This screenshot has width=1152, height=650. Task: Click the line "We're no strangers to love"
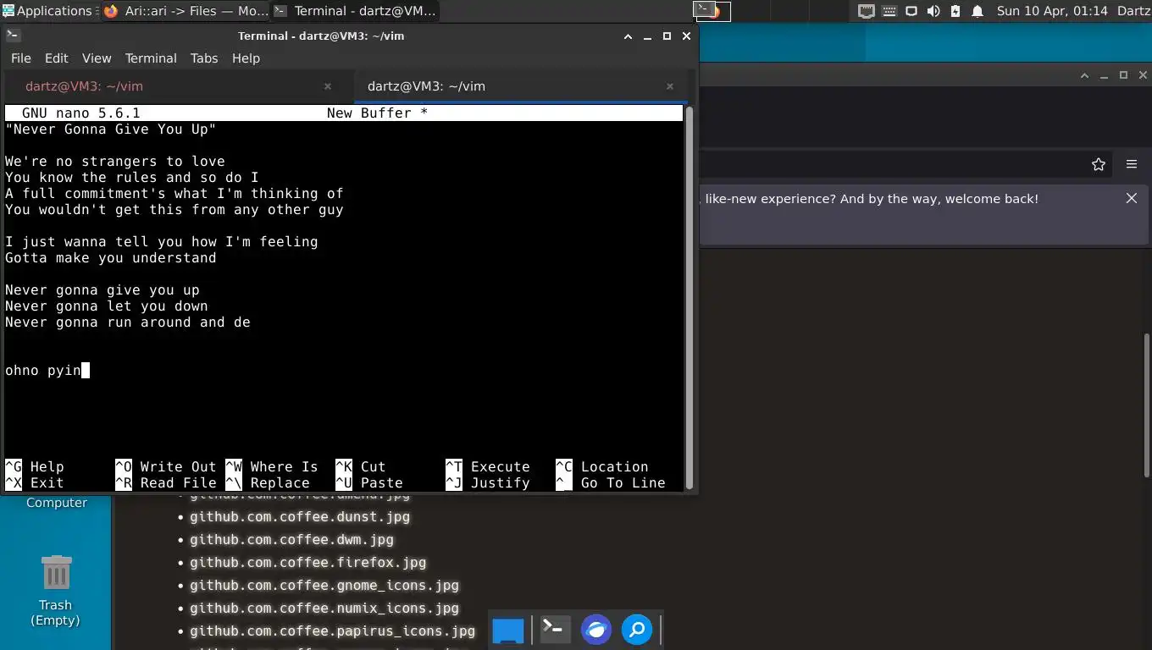115,162
